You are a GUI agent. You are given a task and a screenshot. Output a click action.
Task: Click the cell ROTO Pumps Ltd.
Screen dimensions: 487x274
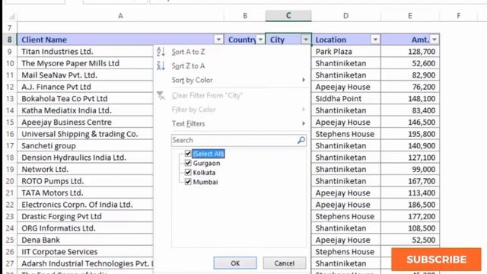[x=85, y=181]
